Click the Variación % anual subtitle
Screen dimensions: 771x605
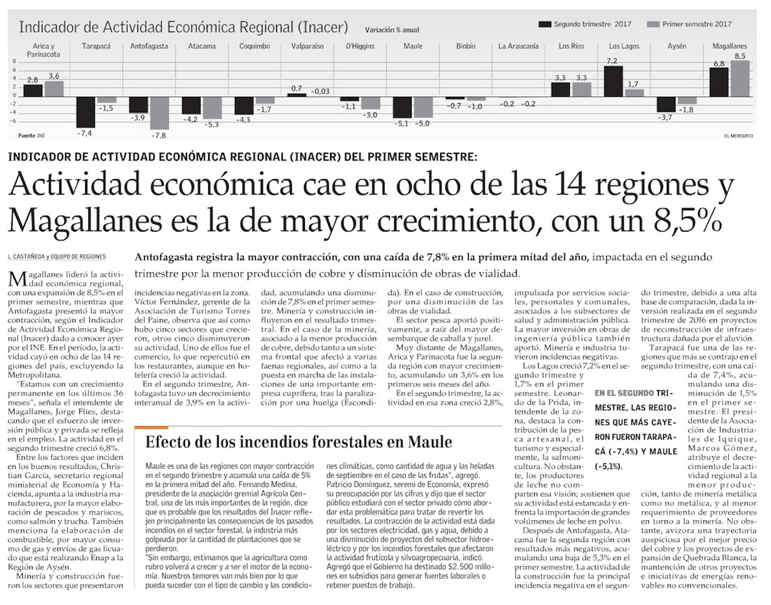coord(392,29)
